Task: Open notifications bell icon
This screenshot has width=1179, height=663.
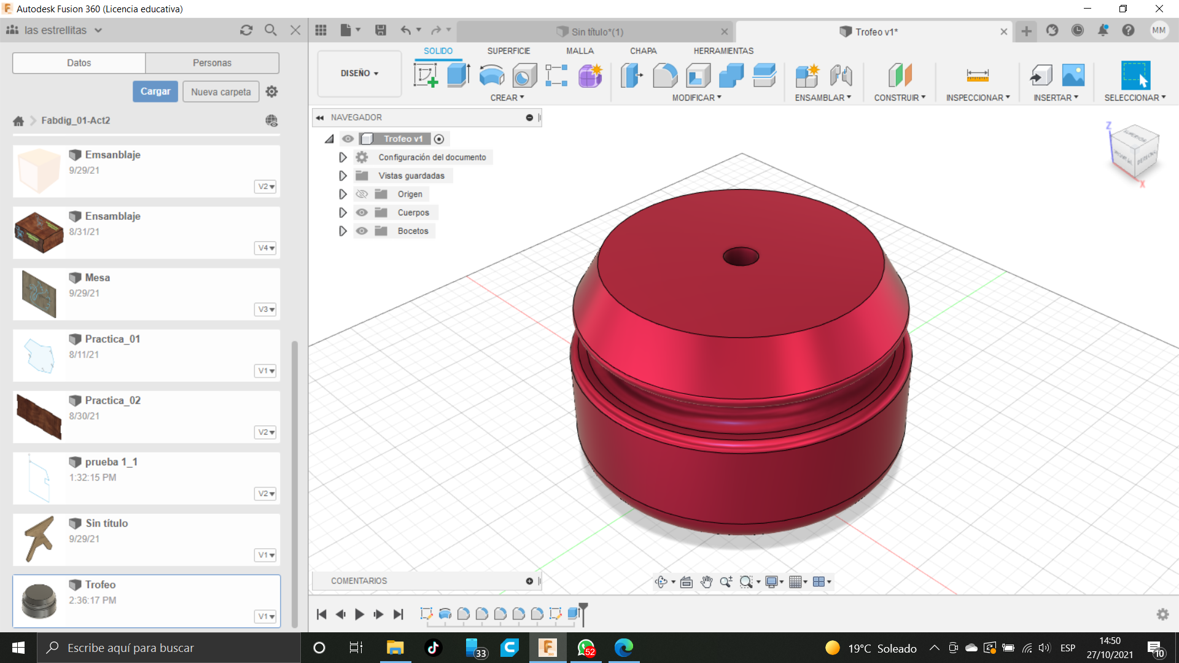Action: pos(1103,30)
